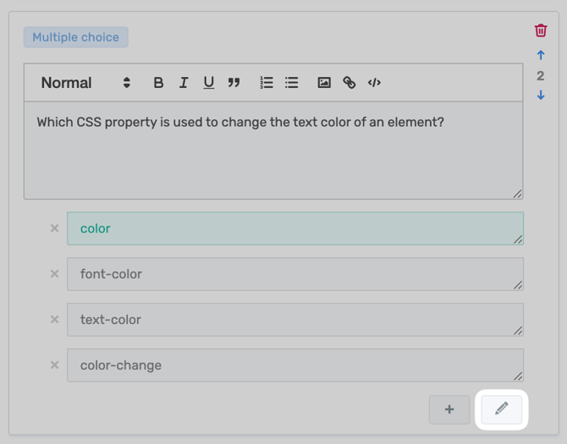Create a numbered list
The height and width of the screenshot is (444, 567).
coord(267,83)
